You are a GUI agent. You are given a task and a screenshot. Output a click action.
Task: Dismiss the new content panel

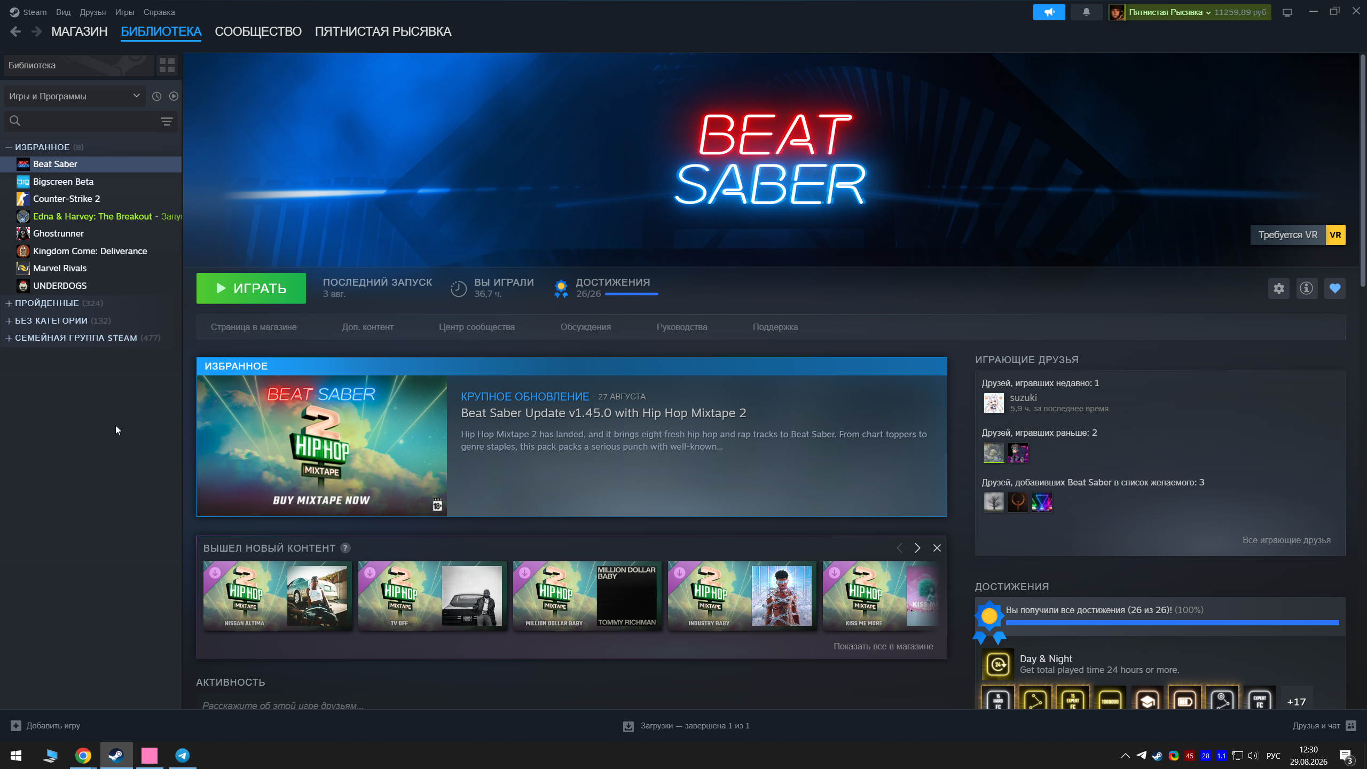point(937,548)
